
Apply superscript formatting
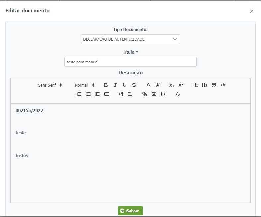tap(181, 85)
